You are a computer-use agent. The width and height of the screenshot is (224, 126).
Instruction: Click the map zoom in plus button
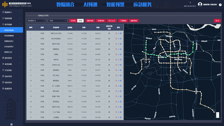(218, 114)
